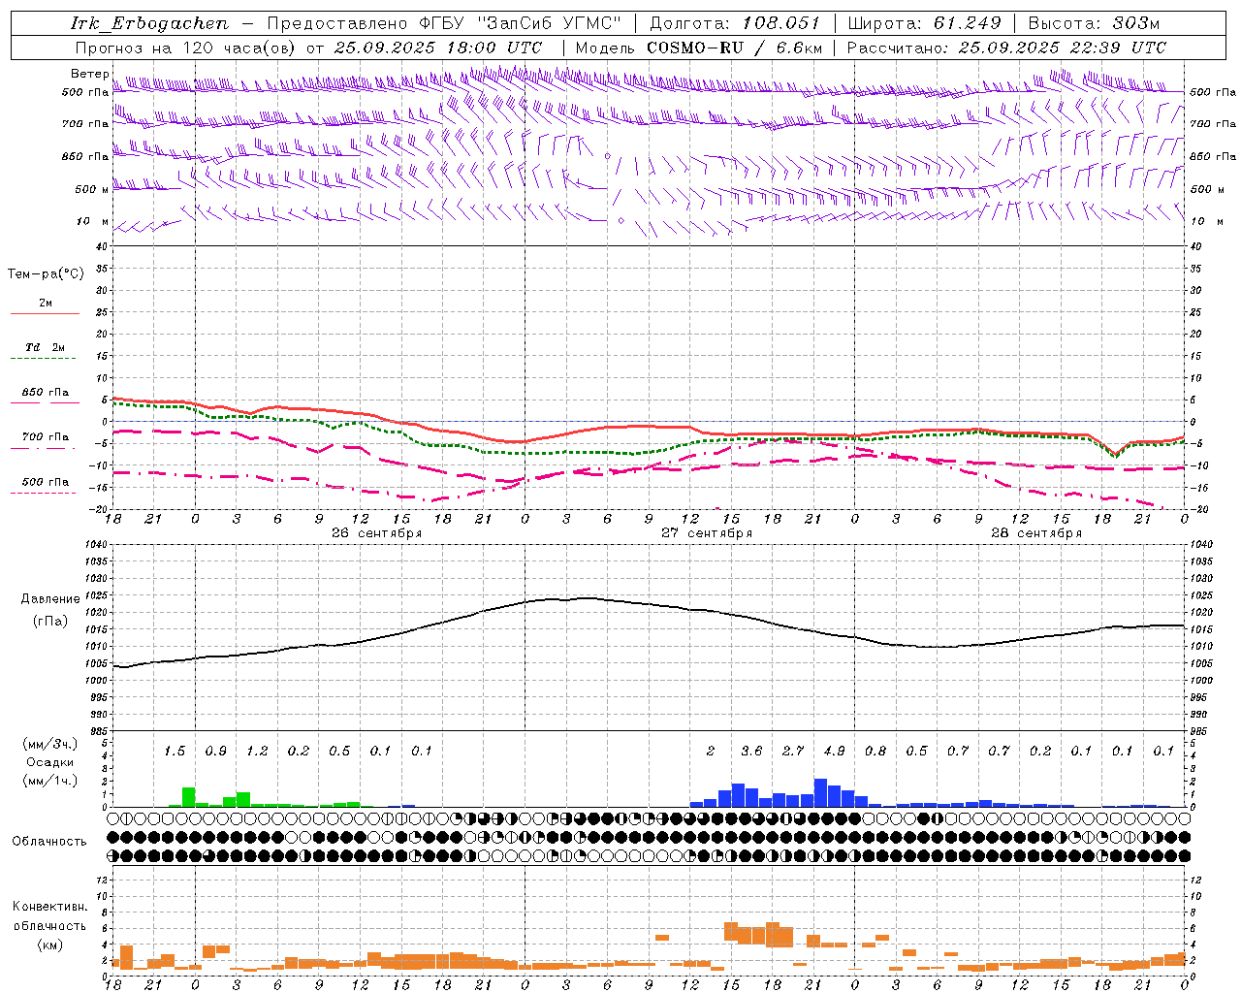Click the tallest blue precipitation bar under 4.9
The height and width of the screenshot is (993, 1241).
click(820, 792)
